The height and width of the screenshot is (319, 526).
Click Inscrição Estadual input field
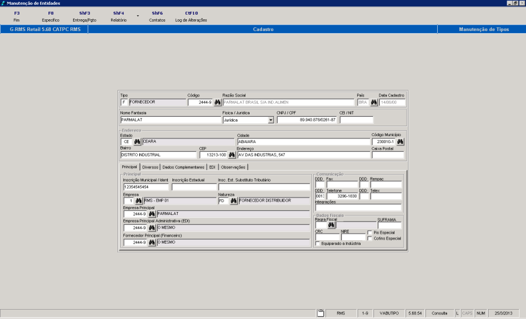click(x=194, y=187)
